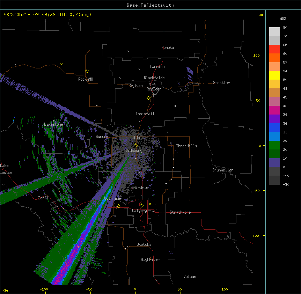Click the km unit label at the top right

coord(260,15)
